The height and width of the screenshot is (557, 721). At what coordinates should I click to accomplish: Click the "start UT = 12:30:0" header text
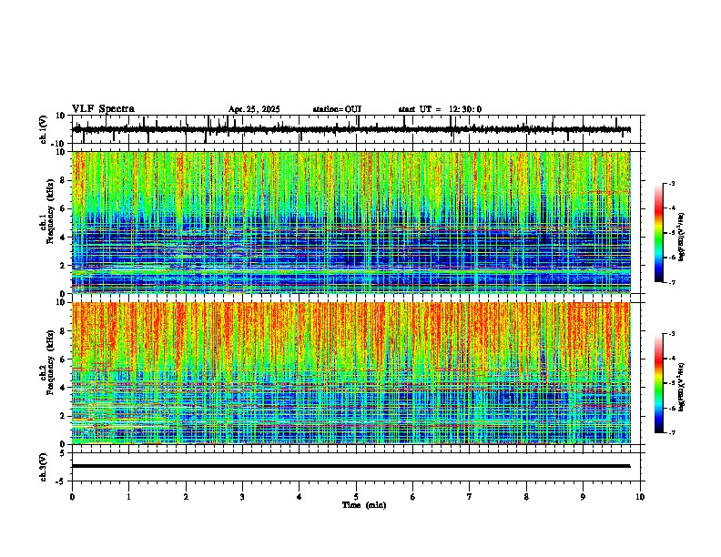point(440,109)
